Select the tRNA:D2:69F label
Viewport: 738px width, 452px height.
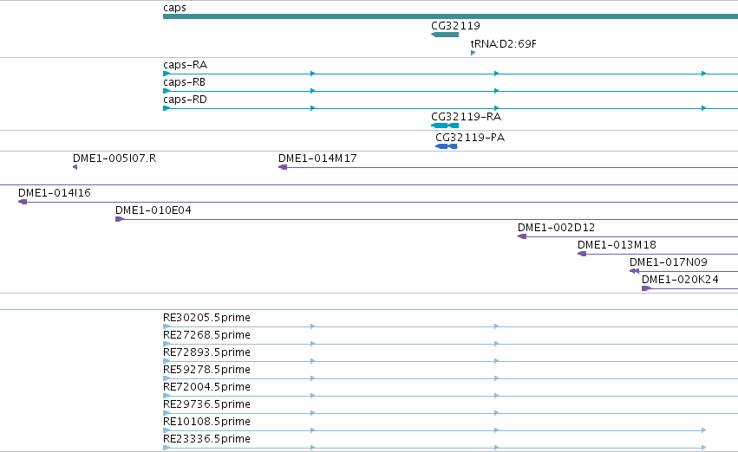(504, 44)
